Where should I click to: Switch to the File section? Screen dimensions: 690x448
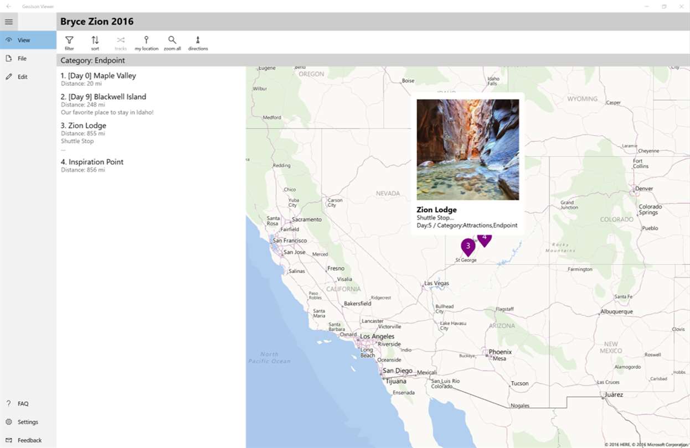click(x=22, y=58)
